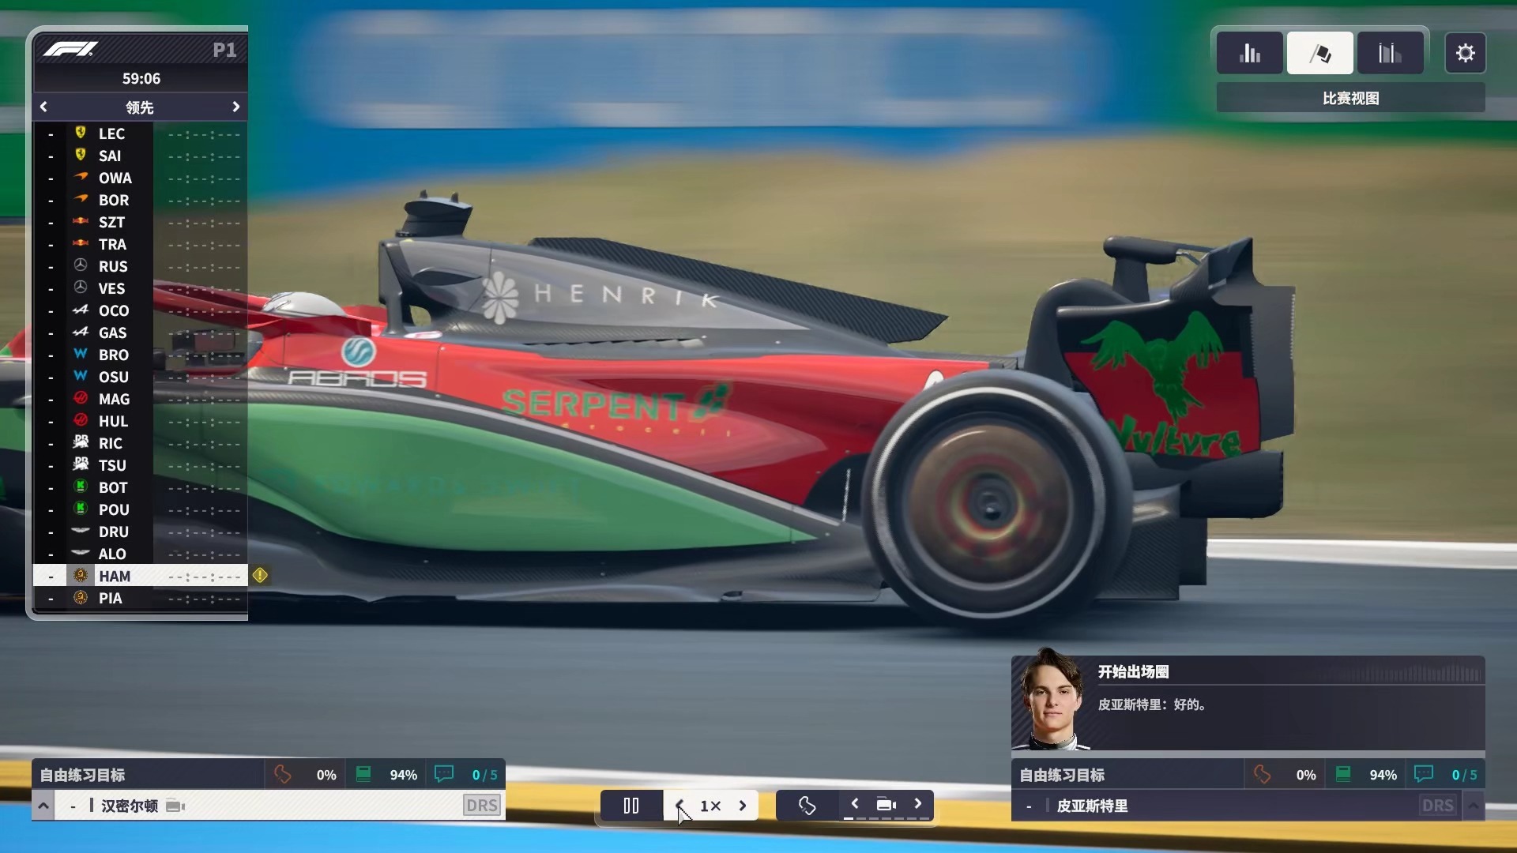Expand Hamilton's driver panel chevron
Screen dimensions: 1517x853
(x=43, y=806)
